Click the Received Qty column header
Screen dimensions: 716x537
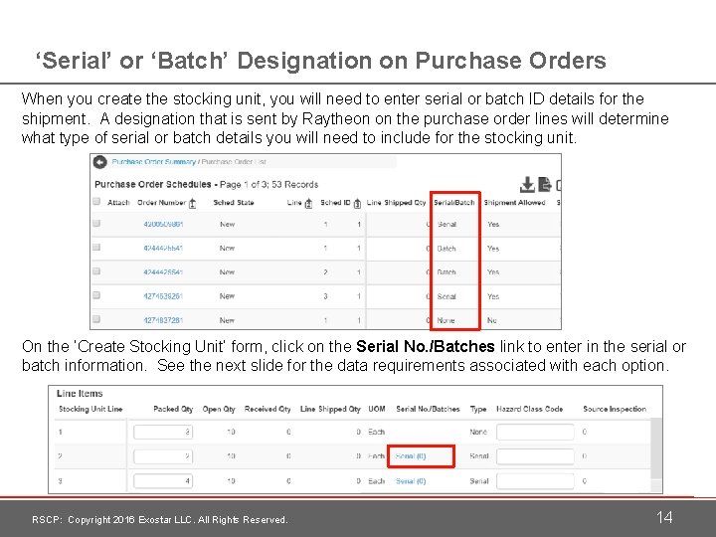268,409
